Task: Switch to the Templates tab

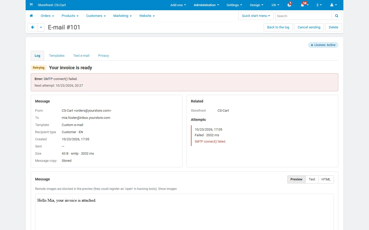Action: (57, 56)
